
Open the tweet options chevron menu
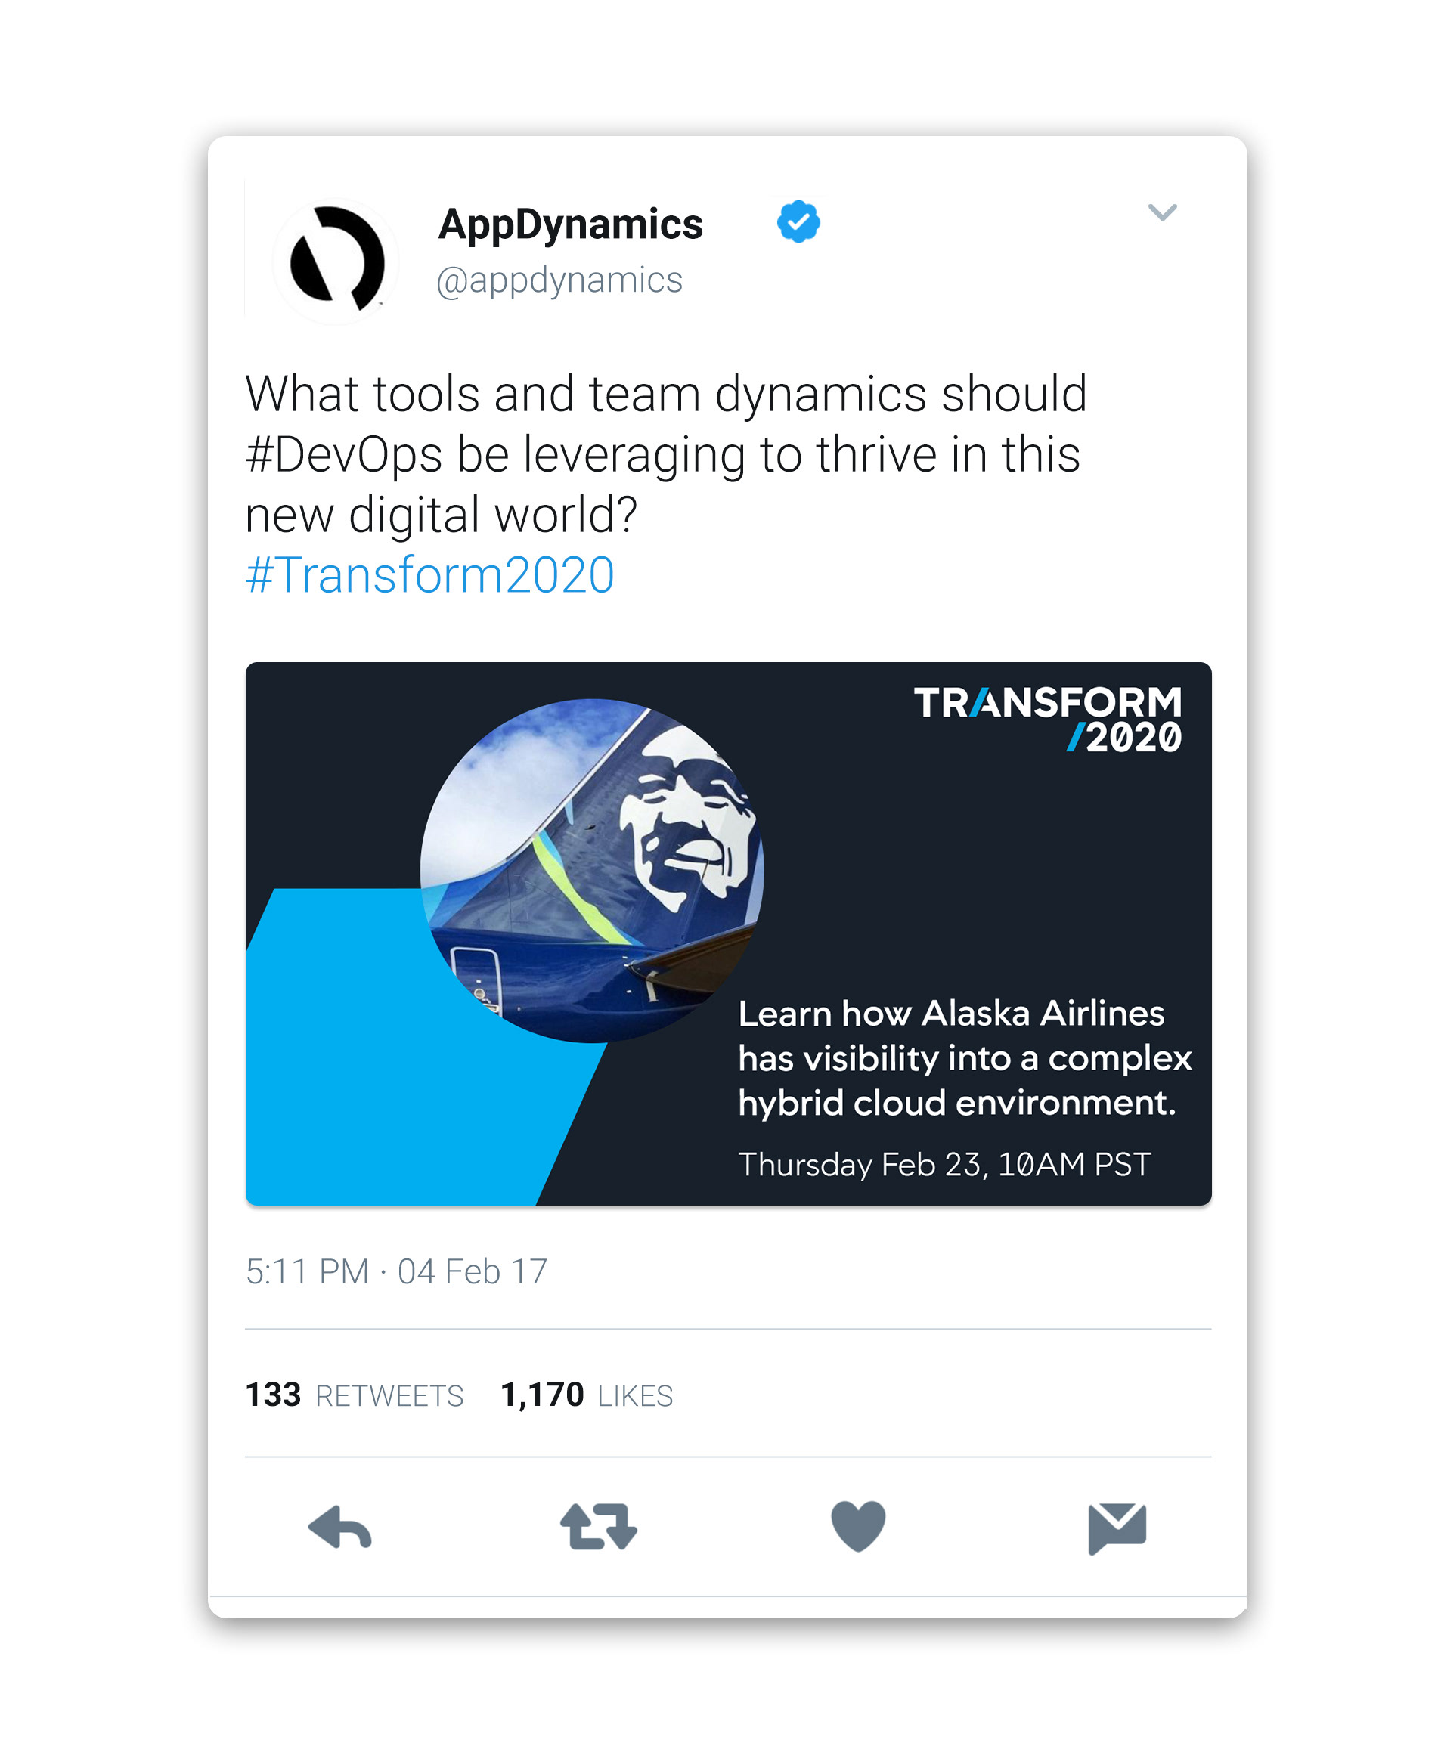coord(1162,212)
